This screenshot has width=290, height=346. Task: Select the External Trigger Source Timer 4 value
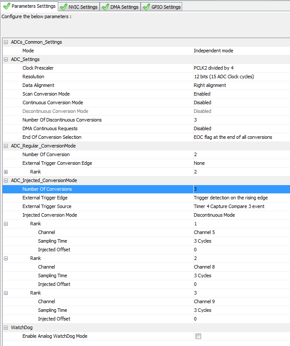pos(229,206)
